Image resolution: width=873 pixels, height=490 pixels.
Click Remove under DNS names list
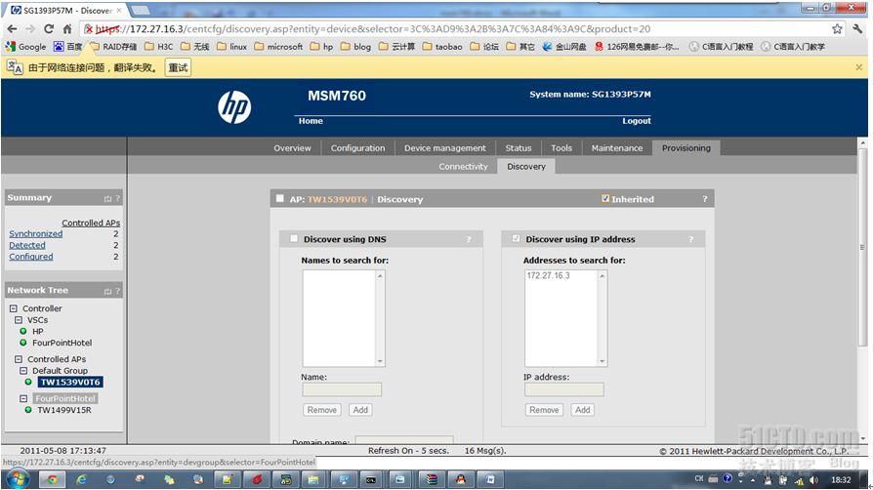pyautogui.click(x=322, y=410)
